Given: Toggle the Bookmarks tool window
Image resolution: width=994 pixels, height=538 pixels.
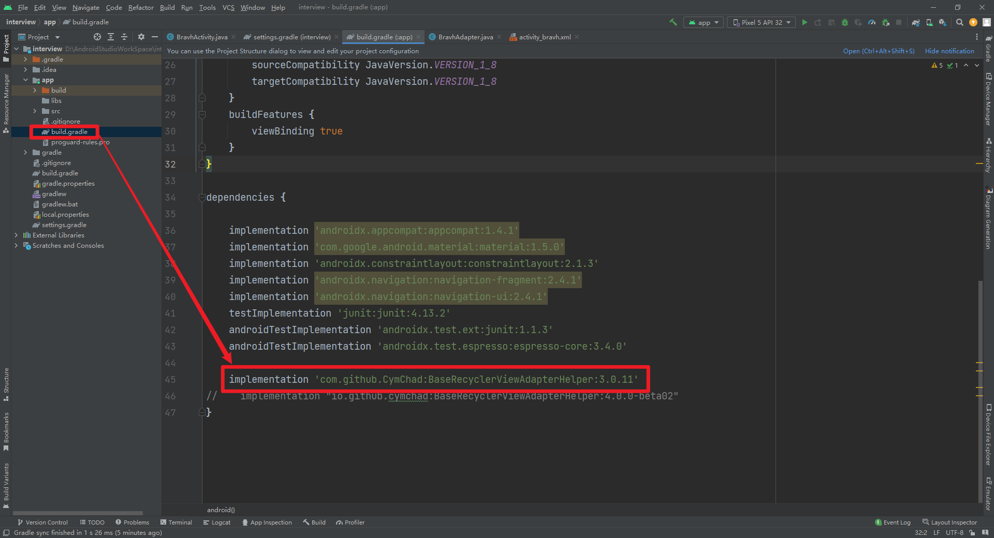Looking at the screenshot, I should pos(6,431).
